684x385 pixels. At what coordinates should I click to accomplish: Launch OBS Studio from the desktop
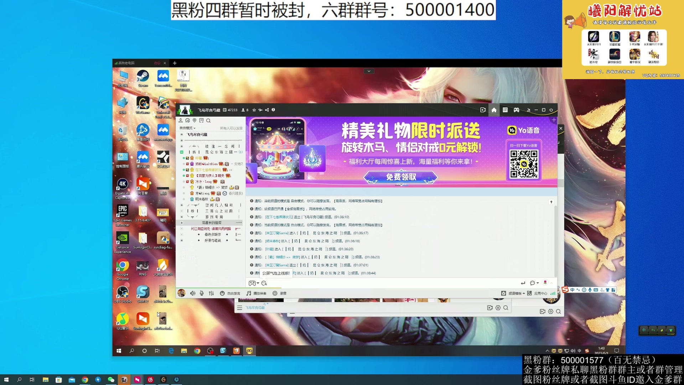tap(122, 292)
